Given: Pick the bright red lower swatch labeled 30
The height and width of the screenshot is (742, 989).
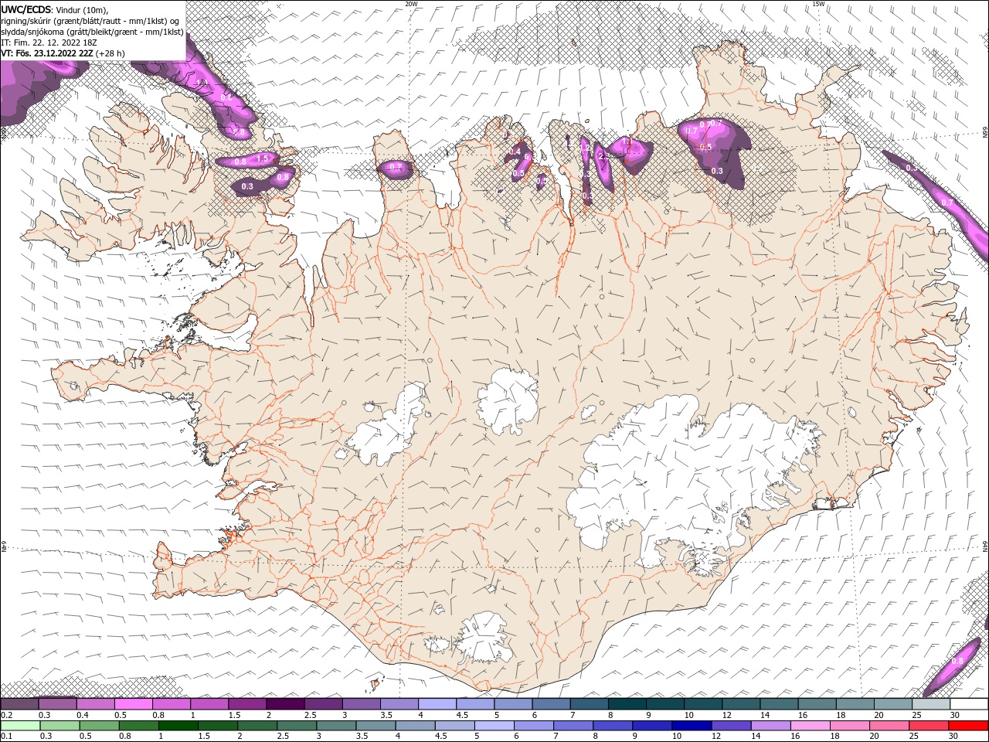Looking at the screenshot, I should tap(968, 726).
